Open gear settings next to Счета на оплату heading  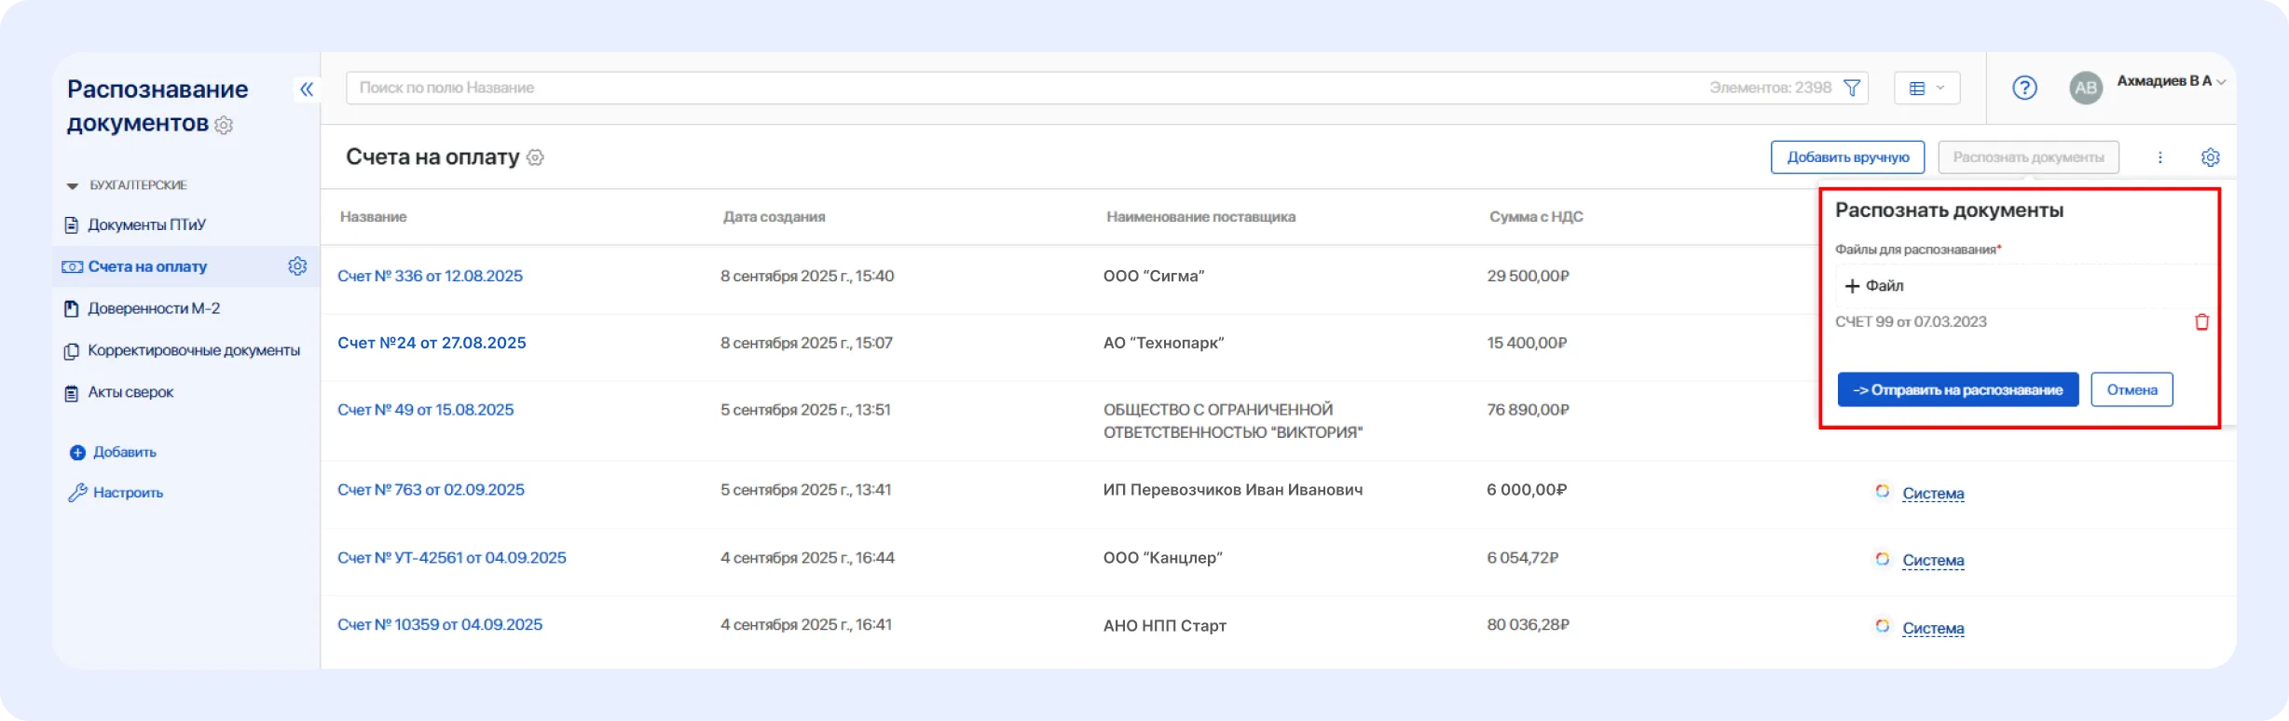(535, 157)
